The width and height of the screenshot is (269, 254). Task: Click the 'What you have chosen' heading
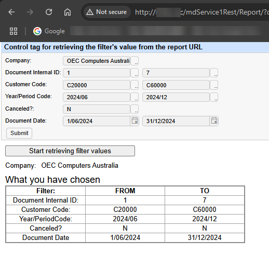pos(52,180)
